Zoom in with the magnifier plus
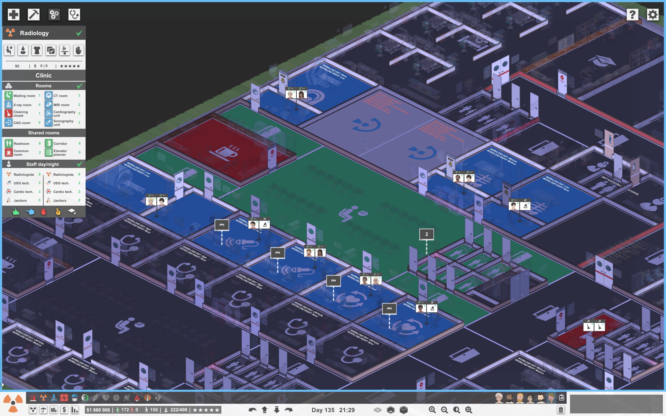 (x=432, y=410)
